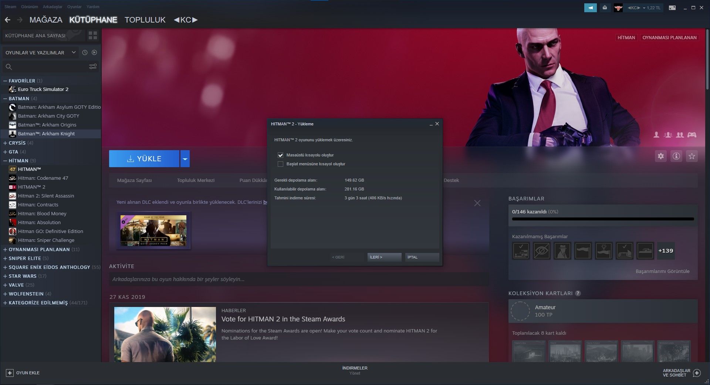Viewport: 710px width, 385px height.
Task: Click the single-player feature icon
Action: point(656,135)
